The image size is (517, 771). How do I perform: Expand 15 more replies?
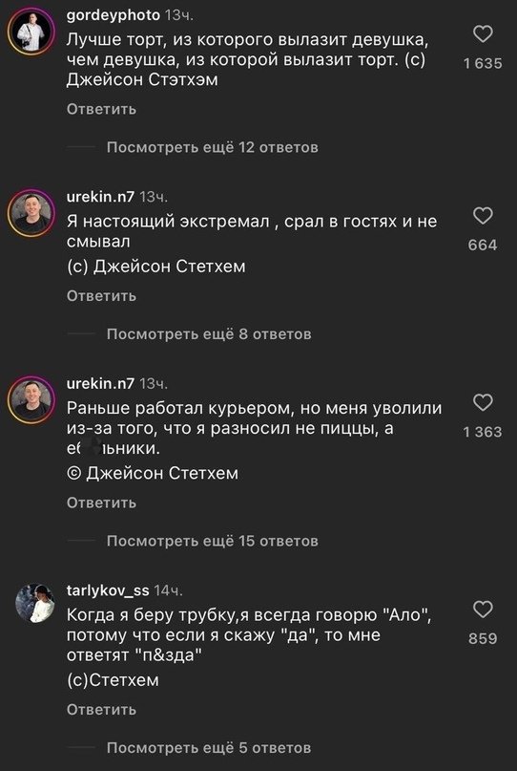(212, 541)
